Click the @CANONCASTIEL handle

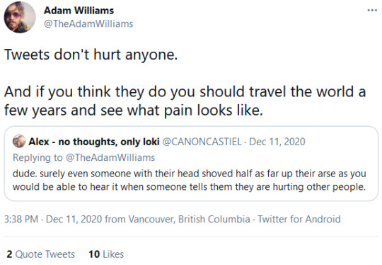pyautogui.click(x=202, y=142)
